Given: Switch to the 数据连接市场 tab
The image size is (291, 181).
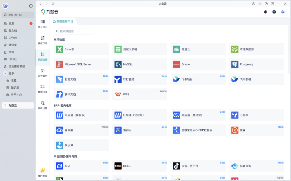Looking at the screenshot, I should (x=63, y=21).
